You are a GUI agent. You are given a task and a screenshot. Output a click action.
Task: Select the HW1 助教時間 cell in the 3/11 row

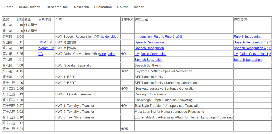pyautogui.click(x=87, y=42)
